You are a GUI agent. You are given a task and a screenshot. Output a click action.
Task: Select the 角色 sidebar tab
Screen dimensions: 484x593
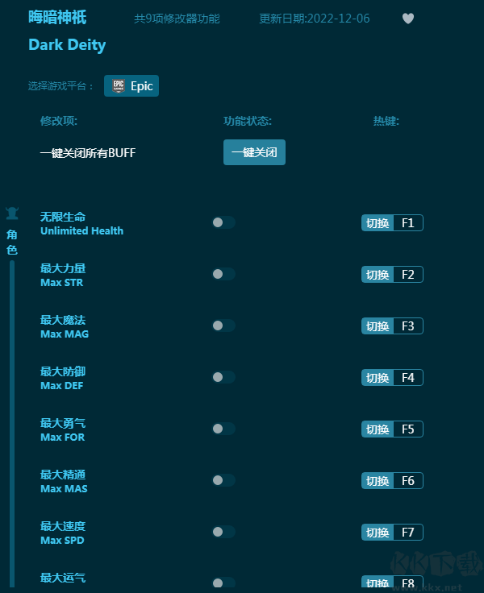tap(12, 242)
